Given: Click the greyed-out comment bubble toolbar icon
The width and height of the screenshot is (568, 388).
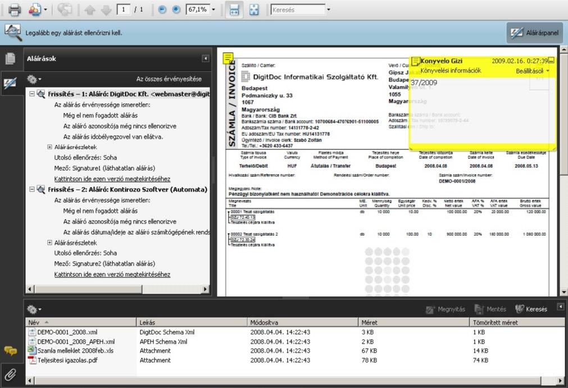Looking at the screenshot, I should coord(65,10).
